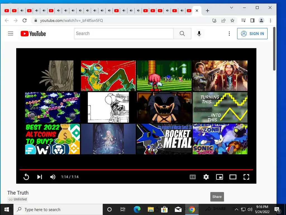Open Task View on taskbar

123,209
